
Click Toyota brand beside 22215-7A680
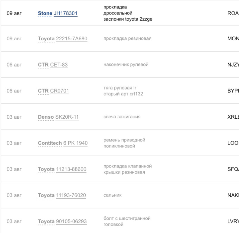[46, 39]
